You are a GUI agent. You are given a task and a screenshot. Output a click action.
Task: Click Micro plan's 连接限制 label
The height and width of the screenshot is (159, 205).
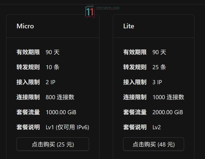(x=28, y=97)
